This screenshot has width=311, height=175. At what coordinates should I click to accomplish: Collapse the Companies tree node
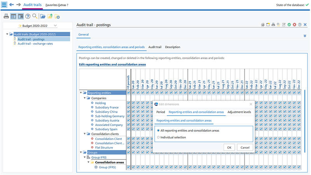[x=85, y=98]
